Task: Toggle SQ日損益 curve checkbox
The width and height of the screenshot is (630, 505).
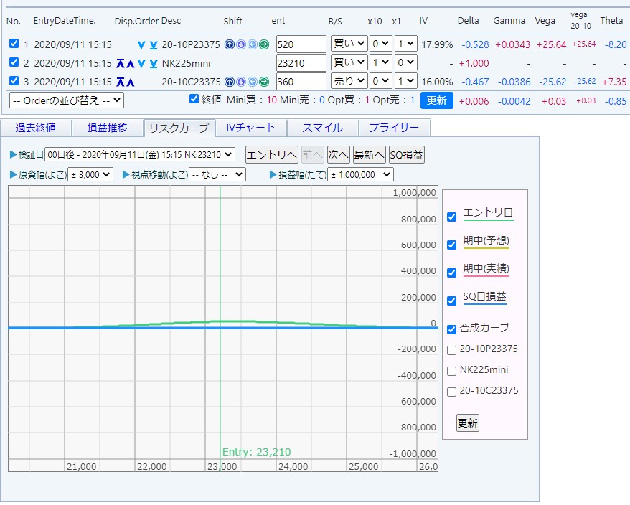Action: click(x=451, y=301)
